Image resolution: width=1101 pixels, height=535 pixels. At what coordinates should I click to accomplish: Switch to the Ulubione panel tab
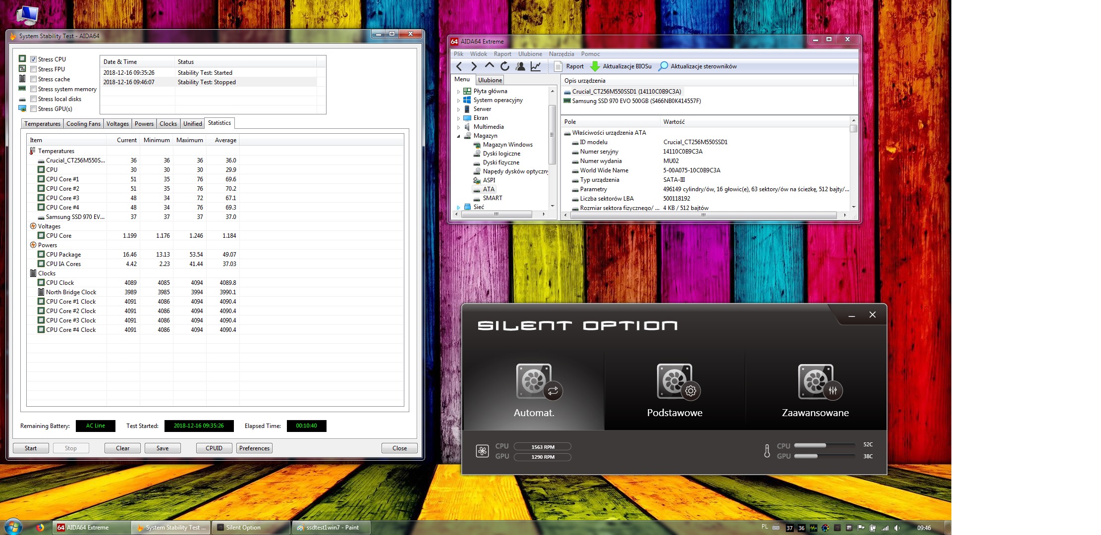click(490, 80)
